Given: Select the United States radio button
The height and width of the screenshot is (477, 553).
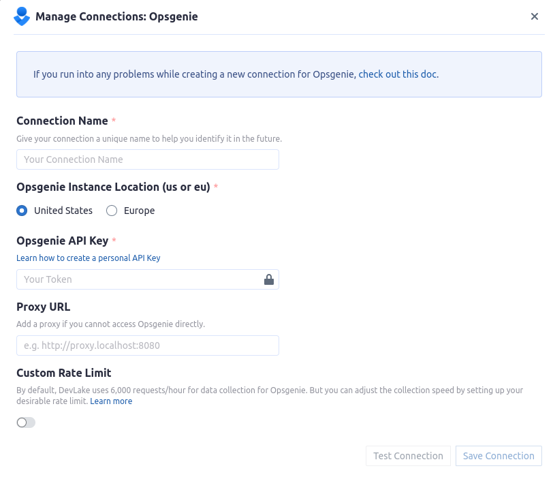Looking at the screenshot, I should pos(21,211).
